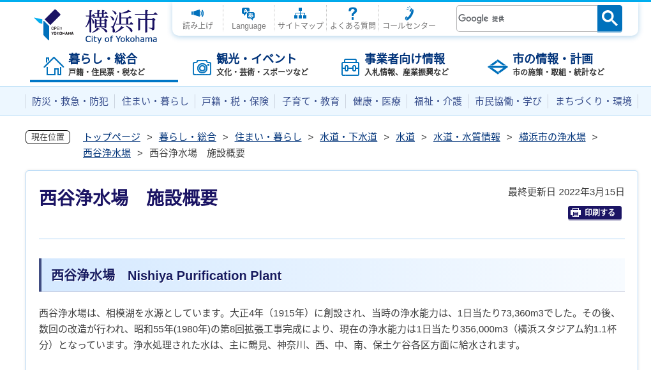The height and width of the screenshot is (370, 651).
Task: Select the 観光・イベント main tab
Action: (251, 64)
